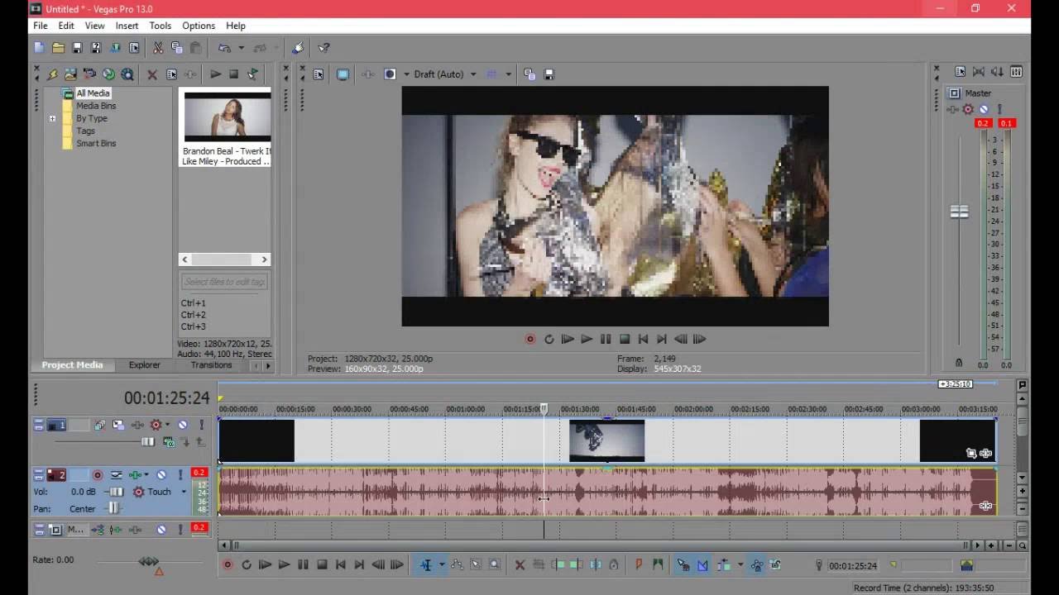Open the Undo history dropdown arrow

click(241, 48)
